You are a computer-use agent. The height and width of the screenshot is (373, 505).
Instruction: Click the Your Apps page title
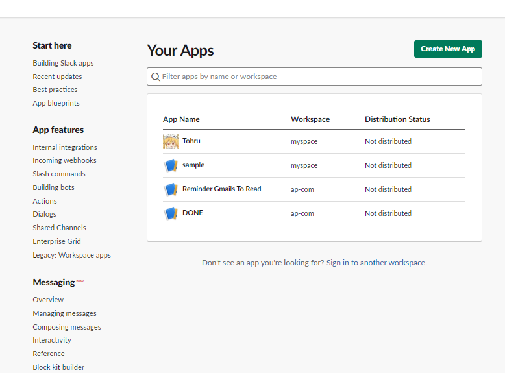point(180,51)
